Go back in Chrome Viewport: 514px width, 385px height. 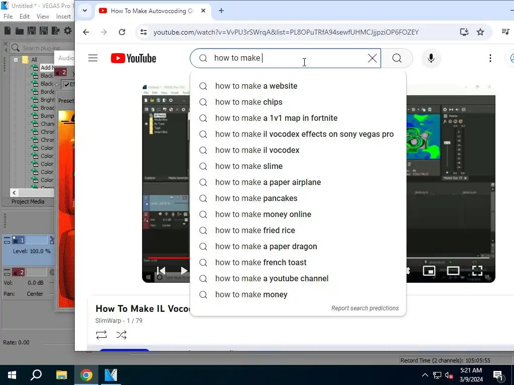[86, 32]
